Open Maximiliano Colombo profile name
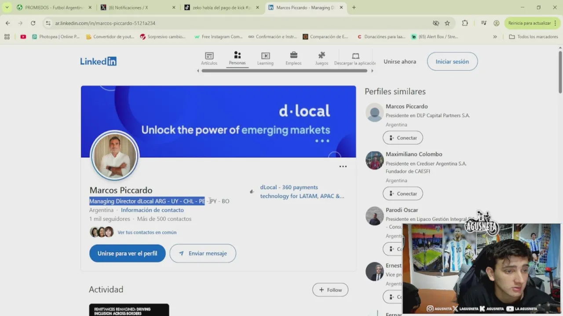The width and height of the screenshot is (563, 316). click(x=414, y=154)
